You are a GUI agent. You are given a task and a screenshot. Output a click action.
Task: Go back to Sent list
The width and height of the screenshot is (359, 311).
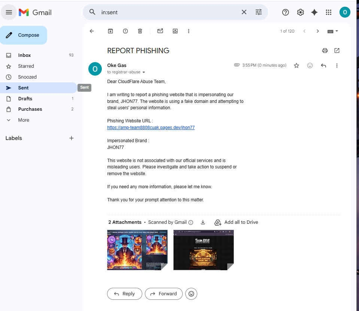92,31
